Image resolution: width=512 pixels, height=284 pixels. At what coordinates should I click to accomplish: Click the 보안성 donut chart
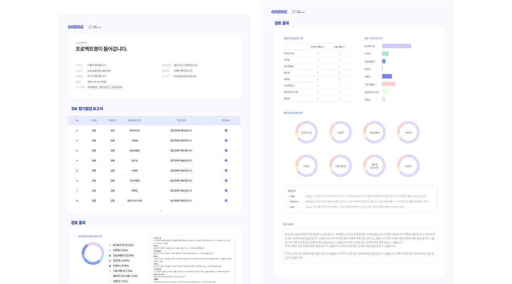(x=408, y=132)
